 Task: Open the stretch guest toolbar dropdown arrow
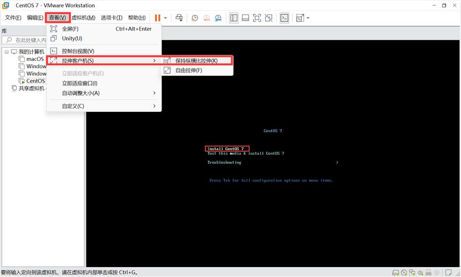click(x=308, y=18)
